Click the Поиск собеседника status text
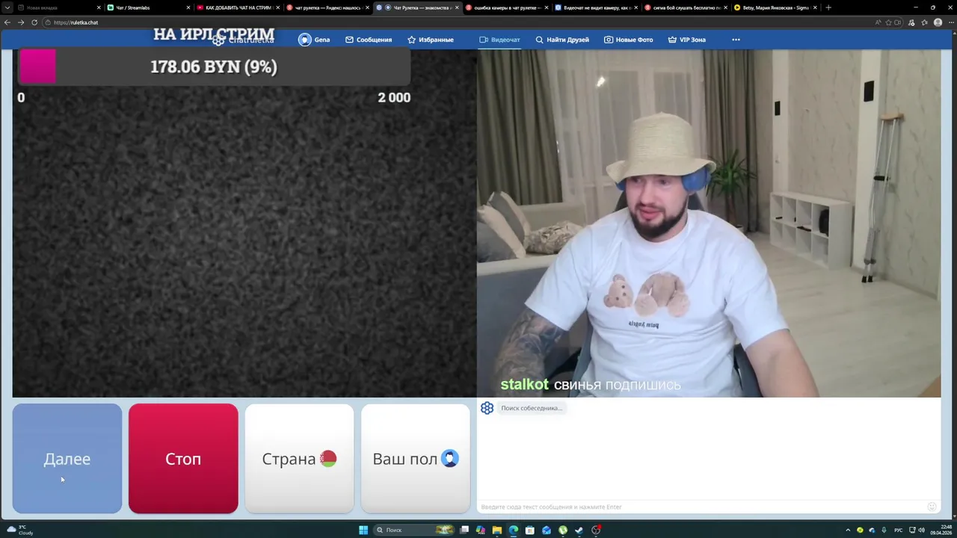This screenshot has width=957, height=538. click(x=532, y=408)
